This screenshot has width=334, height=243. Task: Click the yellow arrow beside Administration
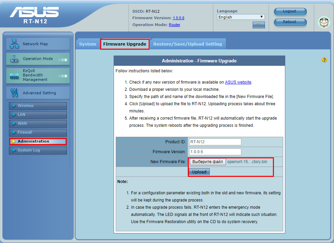point(14,141)
